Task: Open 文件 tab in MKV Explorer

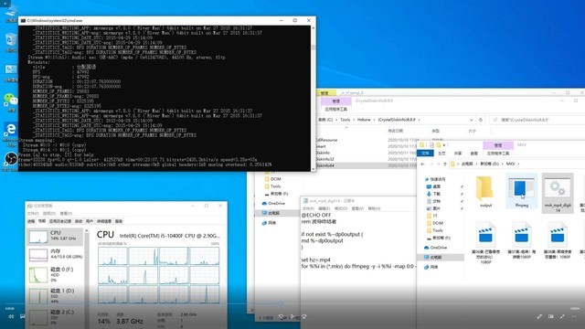Action: 425,154
